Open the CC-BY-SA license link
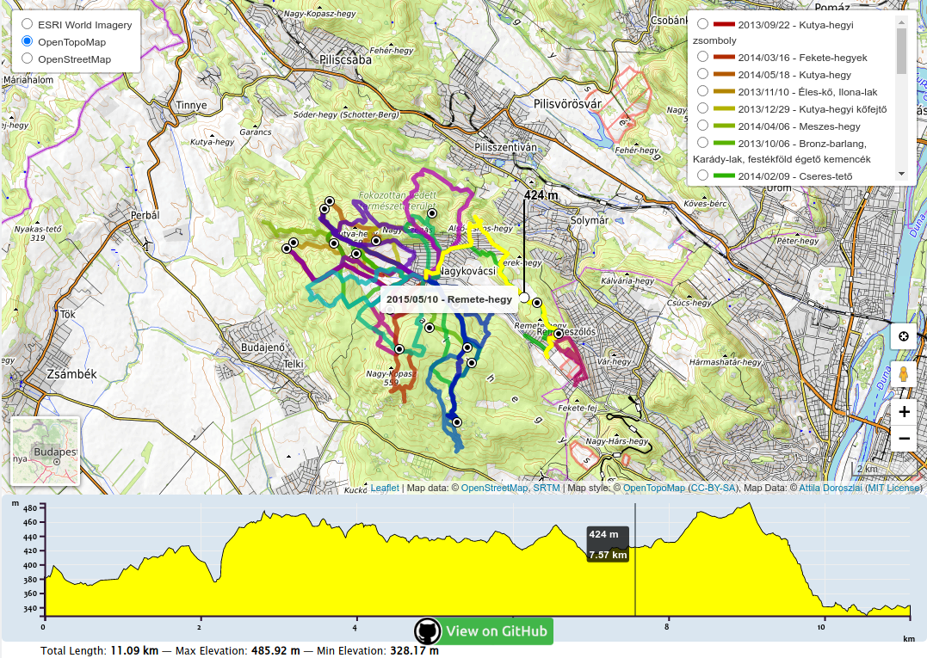Screen dimensions: 927x658 coord(713,488)
